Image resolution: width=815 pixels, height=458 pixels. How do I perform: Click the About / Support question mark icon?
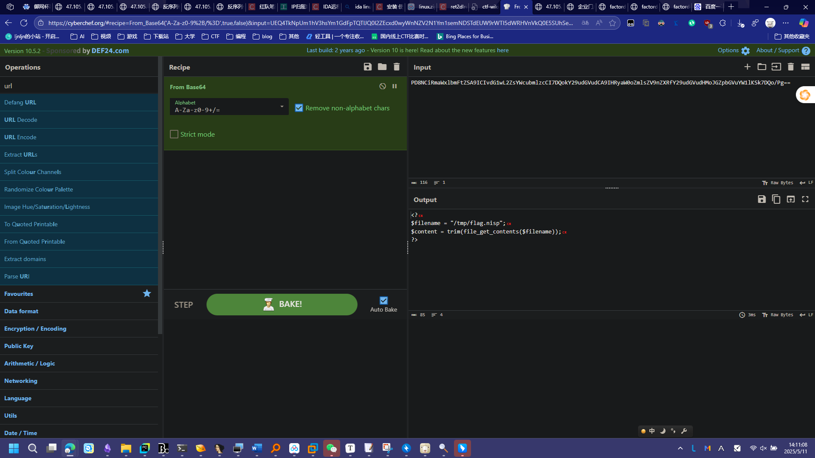[806, 51]
